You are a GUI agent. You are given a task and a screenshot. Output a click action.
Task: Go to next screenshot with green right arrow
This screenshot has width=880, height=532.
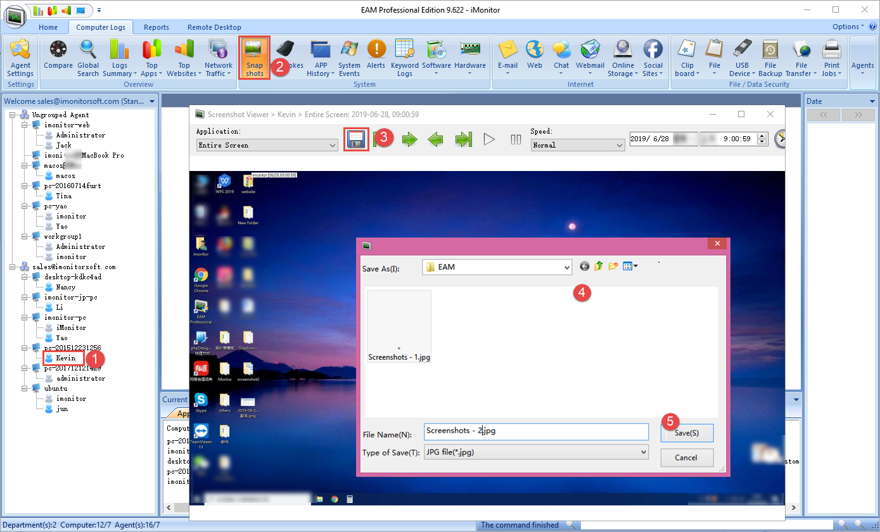click(x=410, y=139)
